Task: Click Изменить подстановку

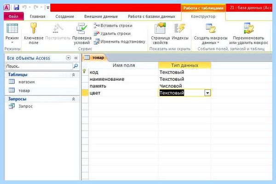Action: pyautogui.click(x=120, y=42)
